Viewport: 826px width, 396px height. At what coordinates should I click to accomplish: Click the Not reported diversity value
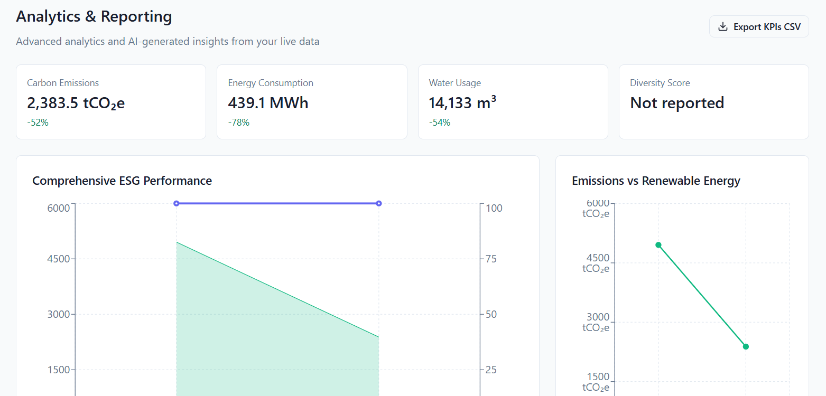point(677,103)
